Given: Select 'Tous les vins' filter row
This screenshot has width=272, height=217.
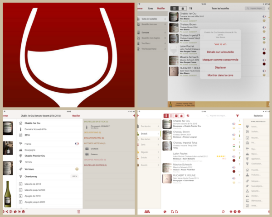Looking at the screenshot, I should [x=149, y=126].
